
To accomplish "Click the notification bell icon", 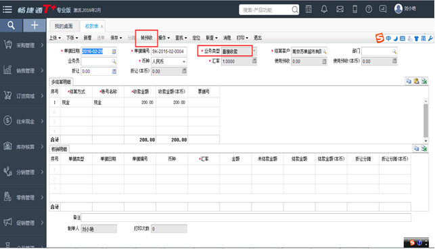I will click(324, 9).
